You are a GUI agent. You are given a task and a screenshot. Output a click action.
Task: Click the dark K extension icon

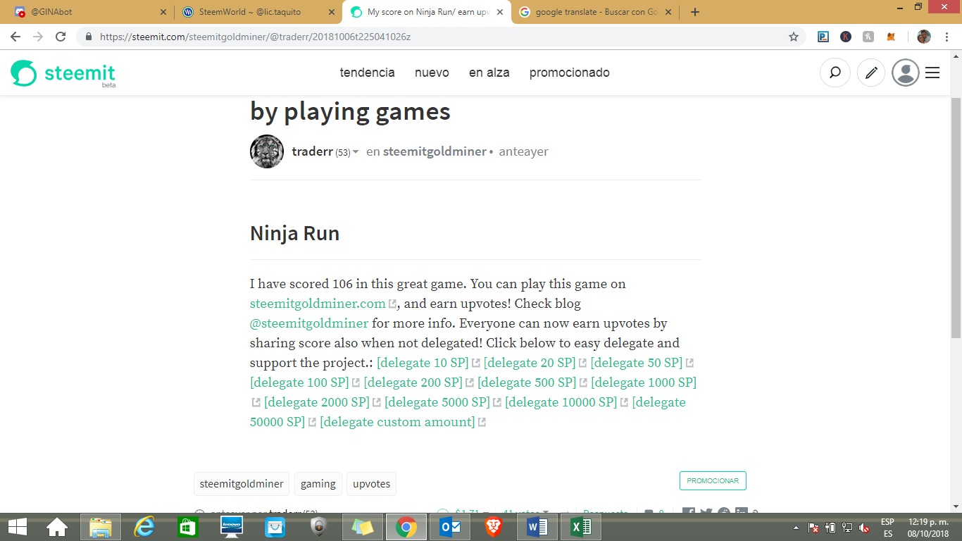pos(846,37)
